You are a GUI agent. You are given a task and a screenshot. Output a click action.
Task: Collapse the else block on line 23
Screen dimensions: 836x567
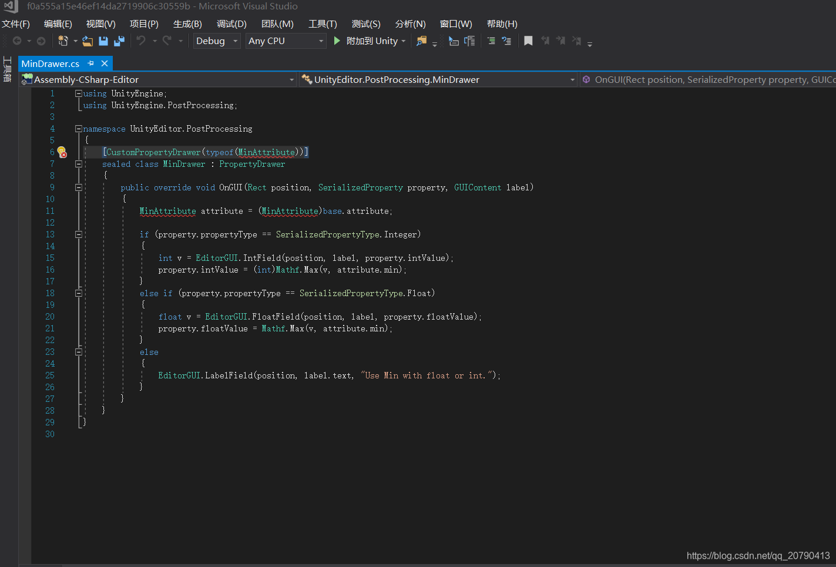(78, 352)
